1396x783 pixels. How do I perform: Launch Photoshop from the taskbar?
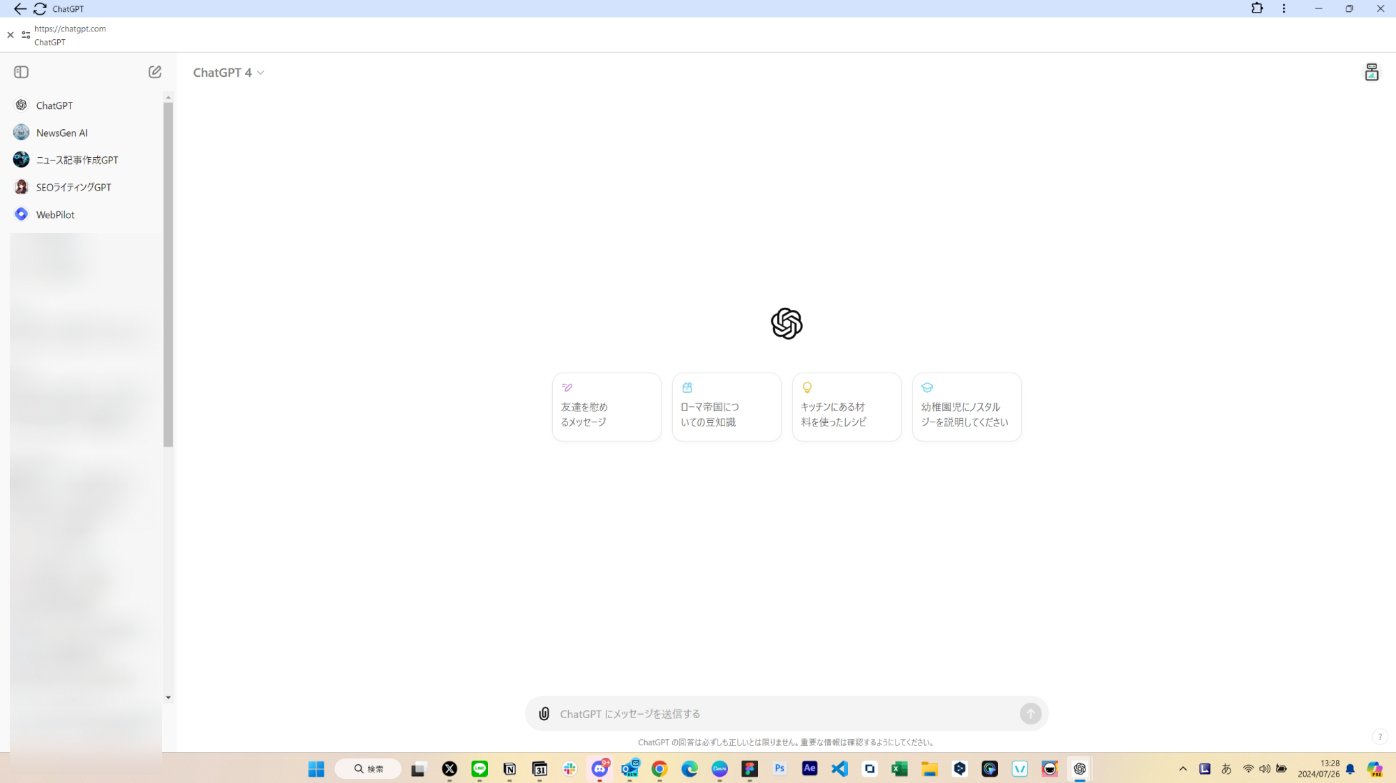pyautogui.click(x=780, y=768)
